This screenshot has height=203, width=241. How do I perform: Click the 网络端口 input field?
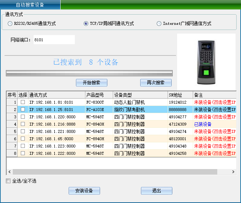tap(54, 40)
